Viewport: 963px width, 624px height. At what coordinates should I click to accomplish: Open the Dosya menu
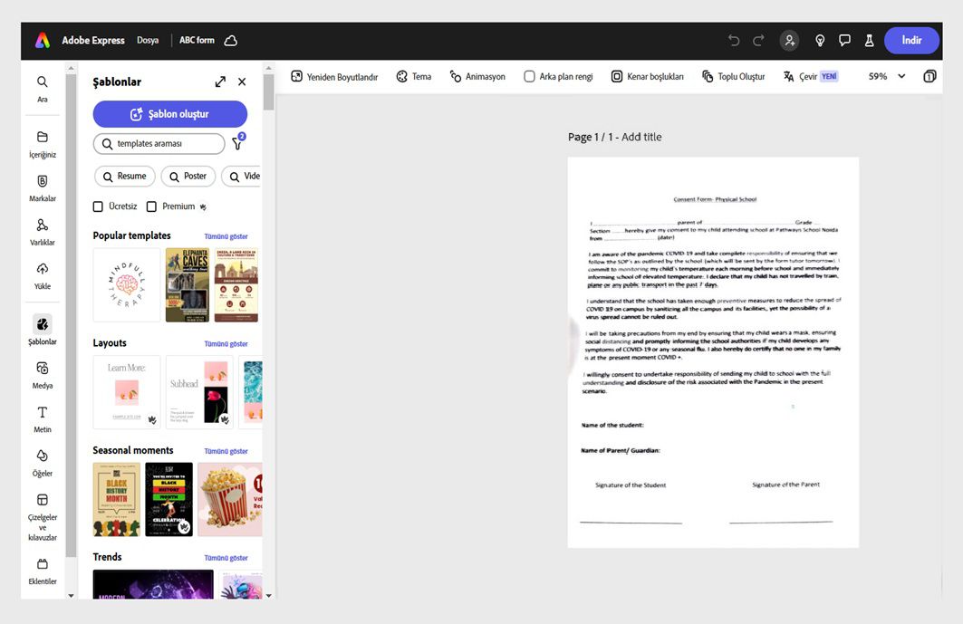coord(148,40)
